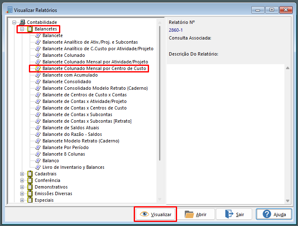Select Balancete Colunado Mensal por Centro de Custo

coord(94,68)
